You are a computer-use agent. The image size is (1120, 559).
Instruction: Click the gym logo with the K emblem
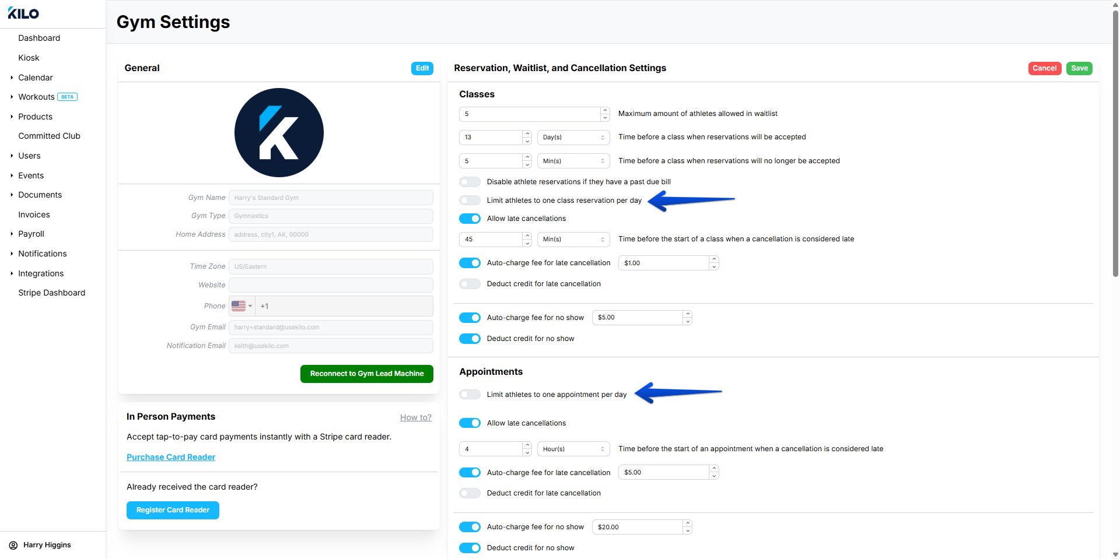279,132
